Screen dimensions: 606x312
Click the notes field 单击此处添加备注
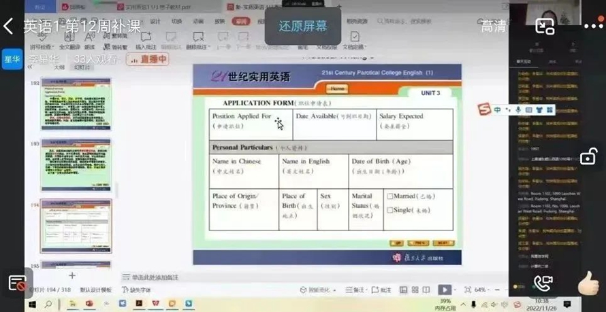(x=155, y=277)
